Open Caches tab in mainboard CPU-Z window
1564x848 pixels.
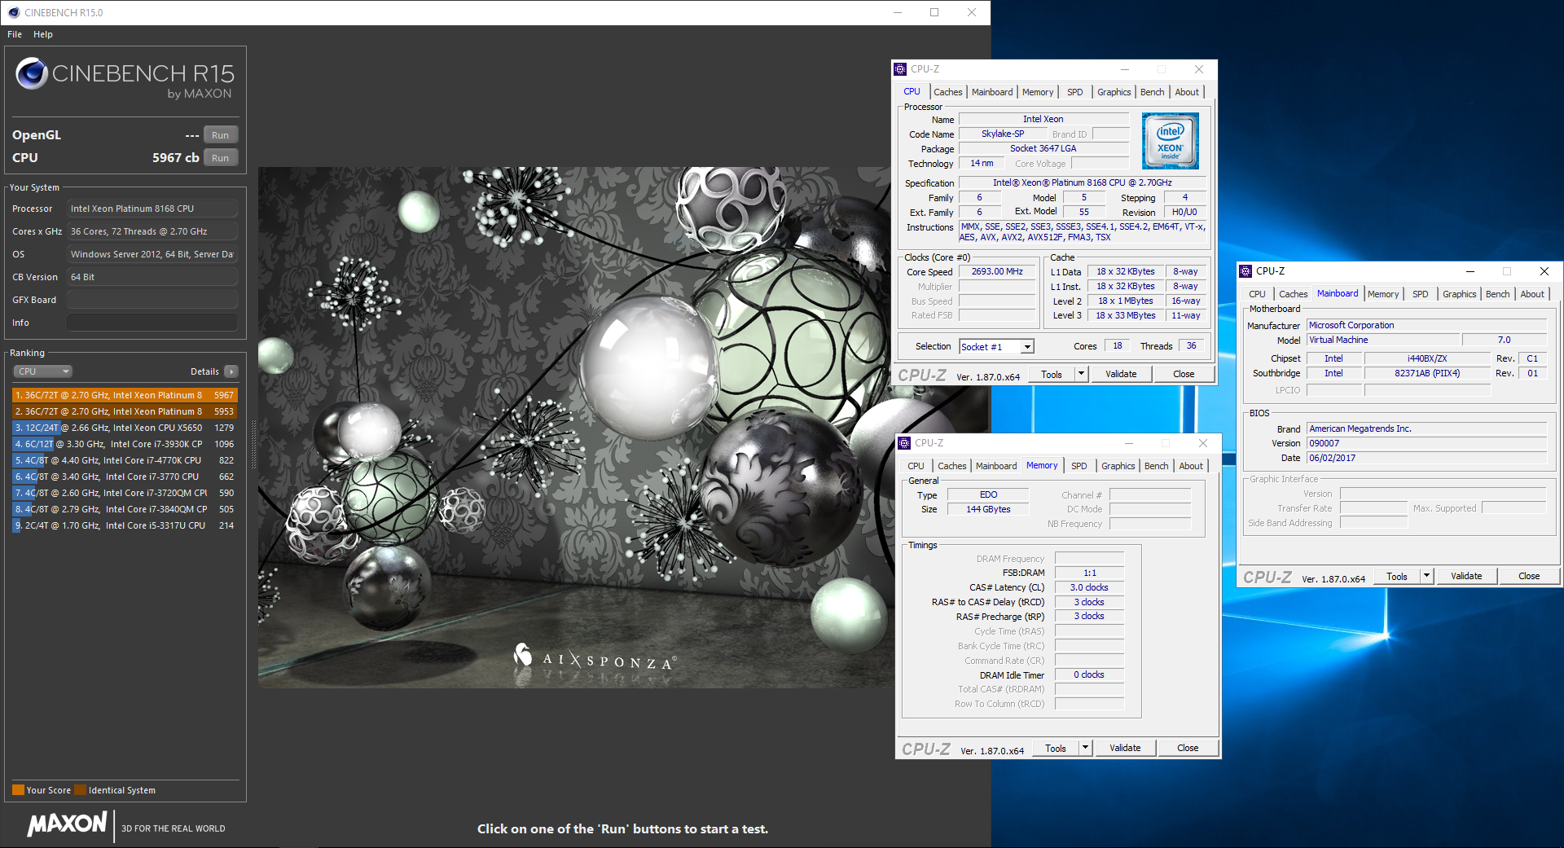point(1293,294)
